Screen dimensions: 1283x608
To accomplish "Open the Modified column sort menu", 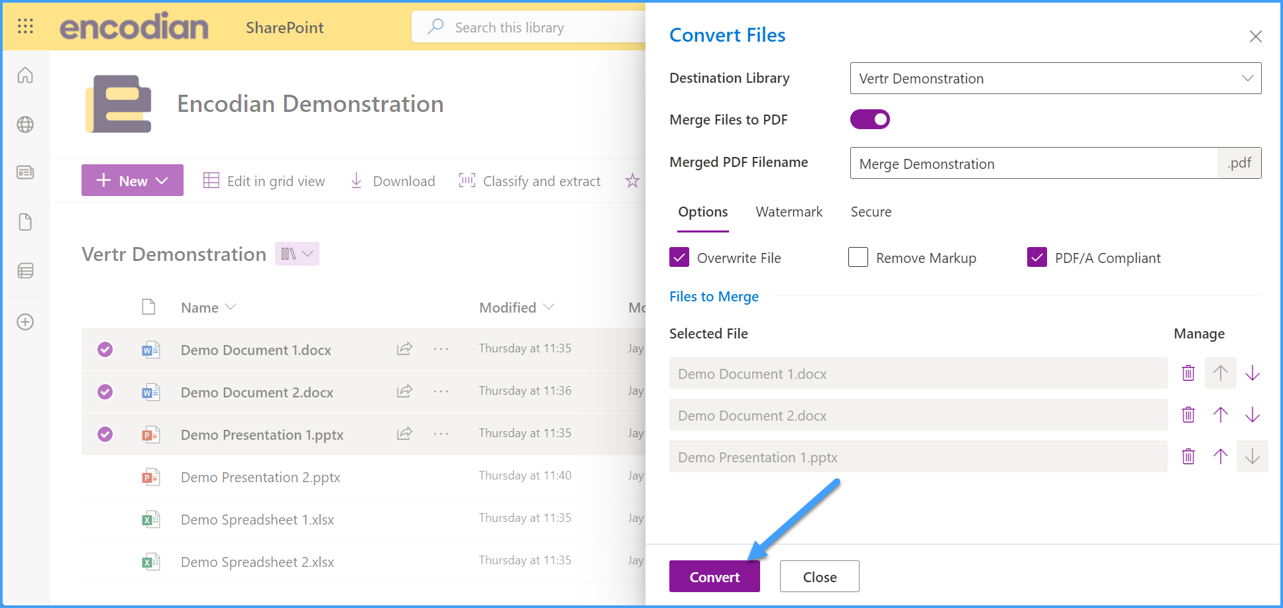I will point(516,307).
